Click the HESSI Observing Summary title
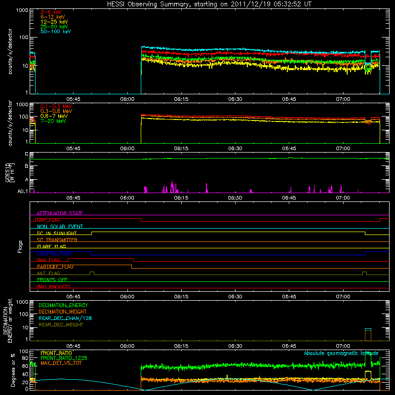This screenshot has width=395, height=395. (209, 4)
